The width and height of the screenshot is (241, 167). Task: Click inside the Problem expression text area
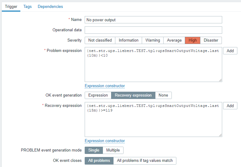(x=153, y=67)
